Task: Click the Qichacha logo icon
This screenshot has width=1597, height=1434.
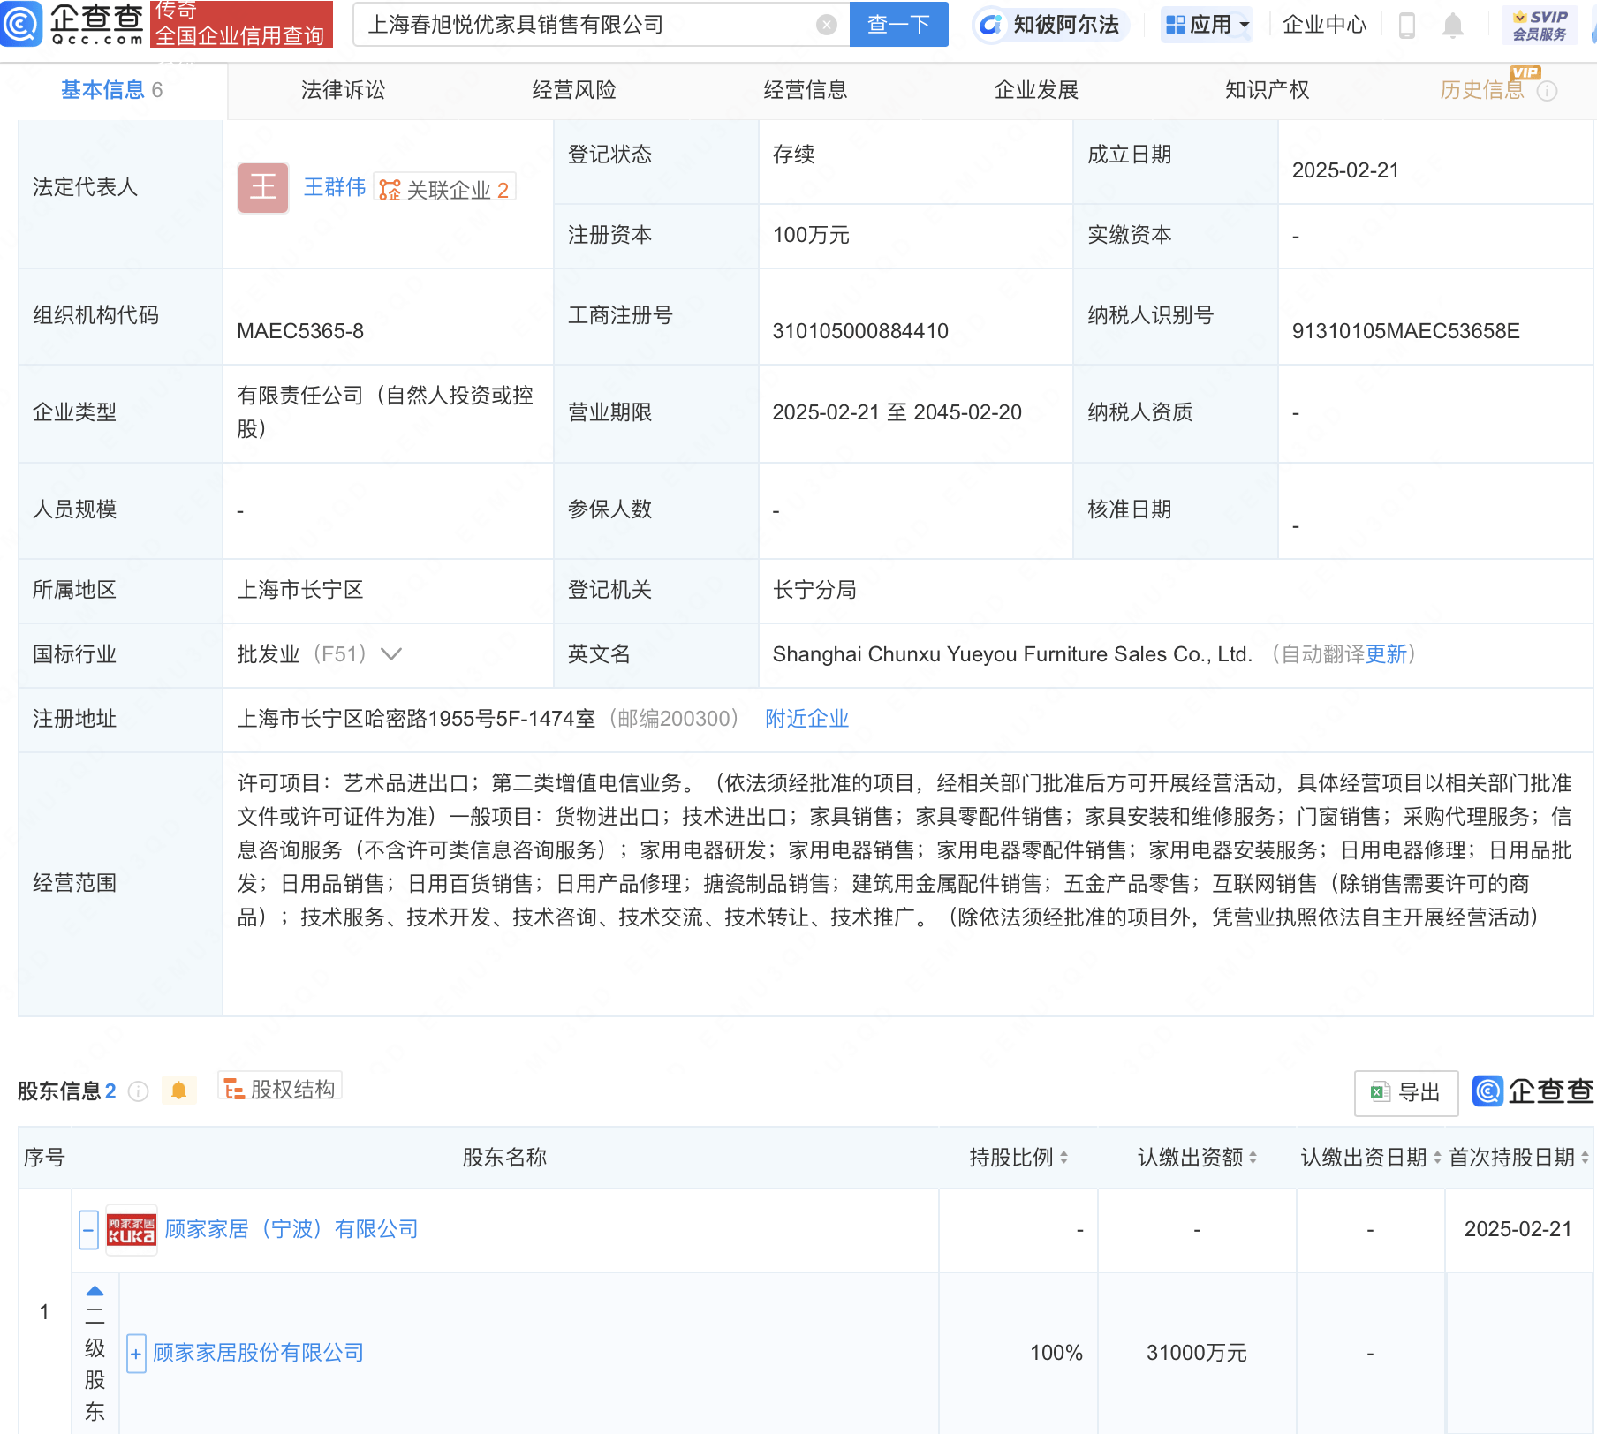Action: (x=19, y=24)
